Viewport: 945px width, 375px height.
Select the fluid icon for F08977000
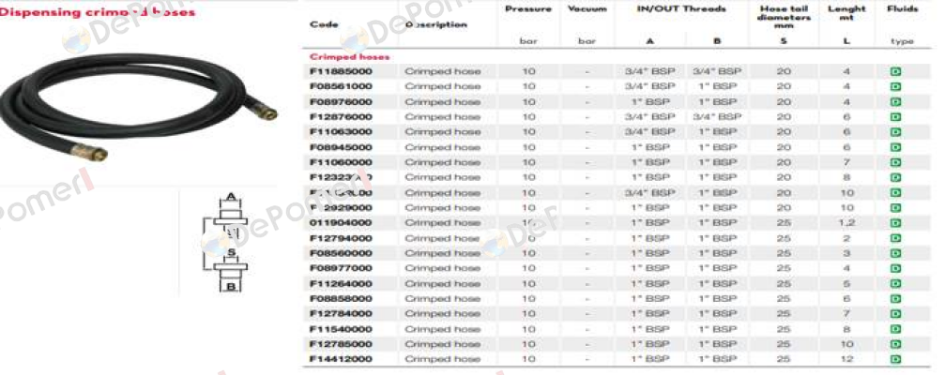click(895, 268)
